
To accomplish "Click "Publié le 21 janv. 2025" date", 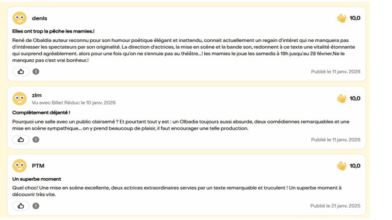I will [x=335, y=206].
